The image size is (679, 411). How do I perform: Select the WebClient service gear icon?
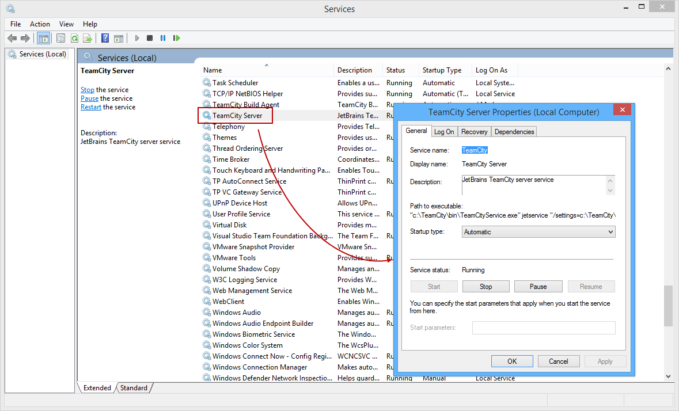tap(207, 302)
